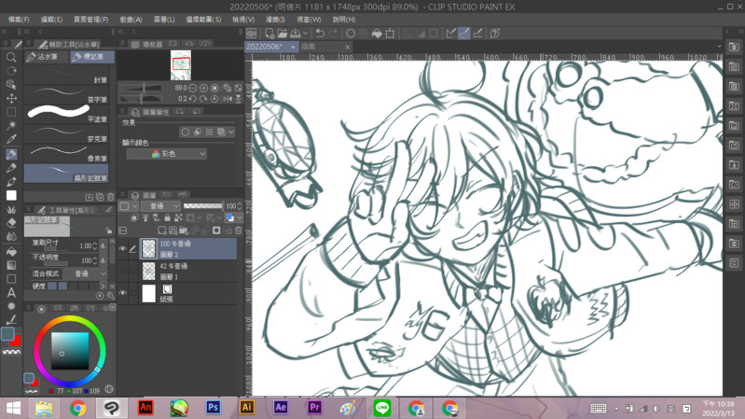This screenshot has height=419, width=745.
Task: Open layer blending mode 普通 dropdown
Action: [x=160, y=206]
